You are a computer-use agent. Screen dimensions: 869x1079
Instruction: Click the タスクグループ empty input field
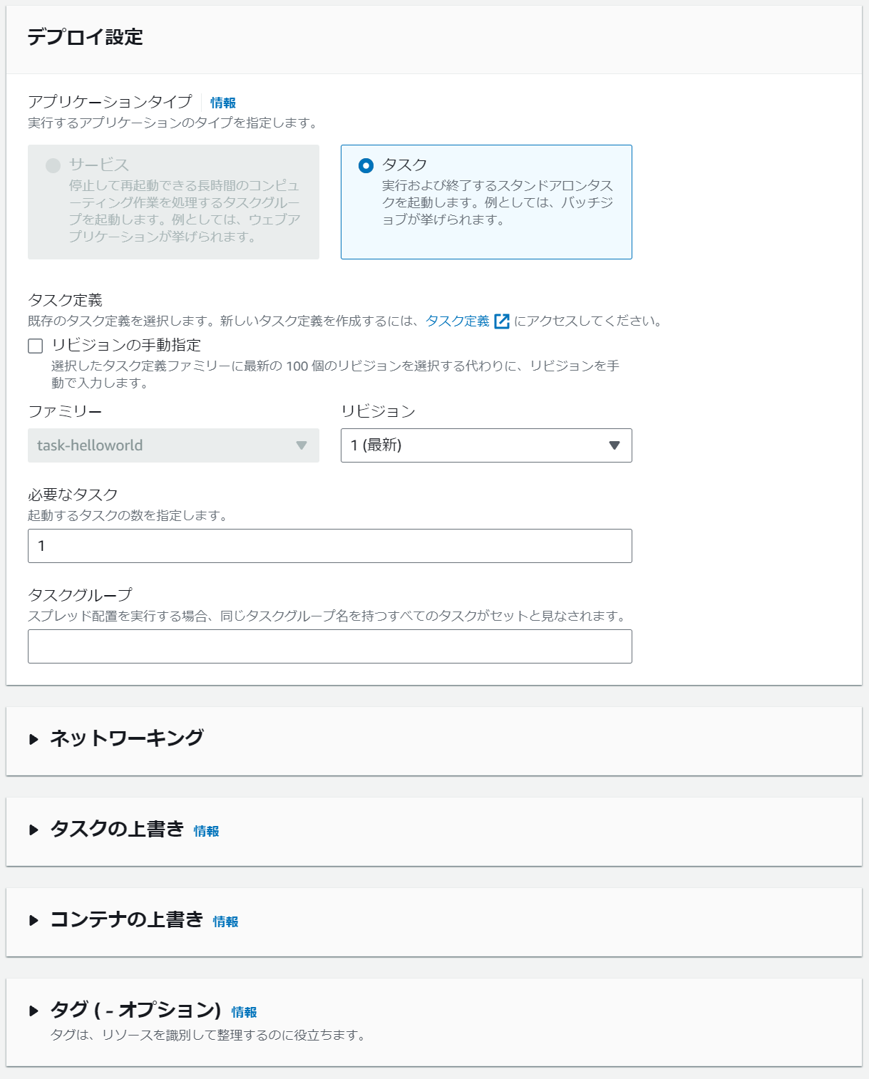[330, 646]
